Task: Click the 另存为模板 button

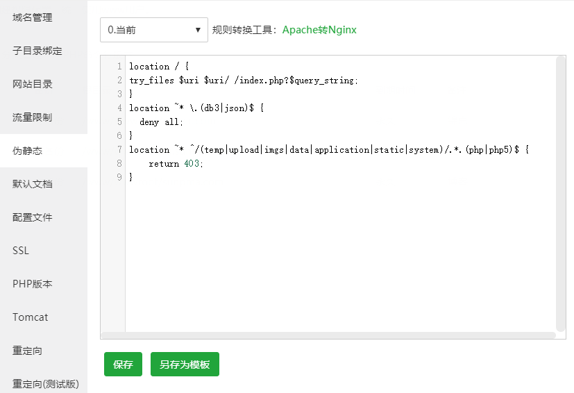Action: point(185,365)
